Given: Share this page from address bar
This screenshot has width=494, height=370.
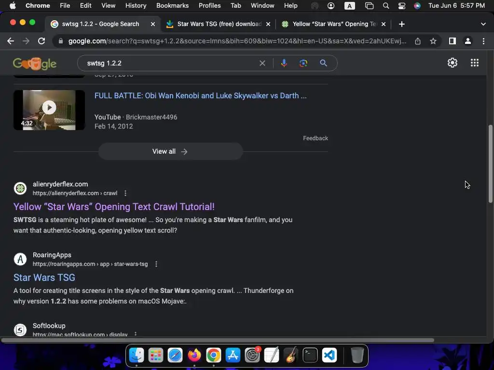Looking at the screenshot, I should [x=418, y=41].
